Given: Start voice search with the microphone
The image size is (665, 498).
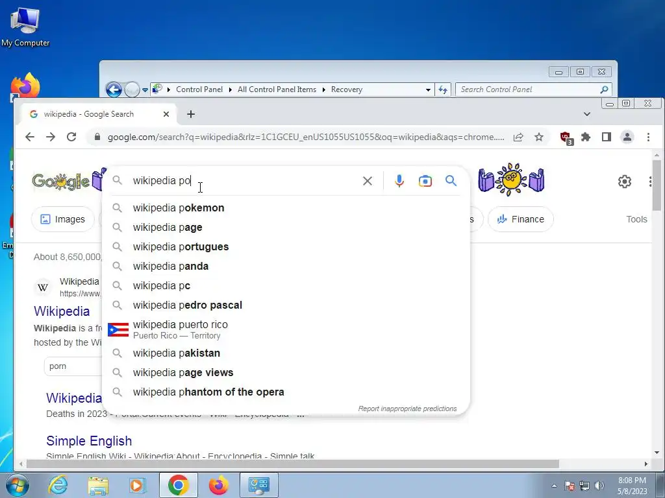Looking at the screenshot, I should pyautogui.click(x=399, y=181).
